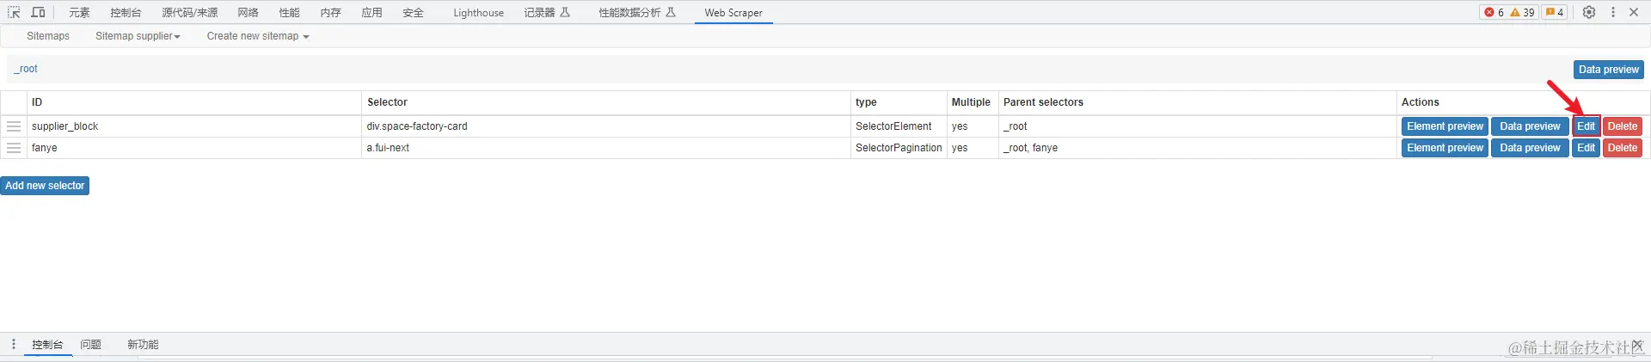
Task: Click the supplier_block ID cell
Action: pos(194,126)
